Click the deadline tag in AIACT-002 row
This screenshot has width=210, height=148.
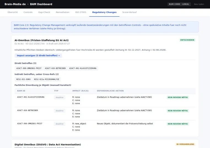pyautogui.click(x=60, y=97)
